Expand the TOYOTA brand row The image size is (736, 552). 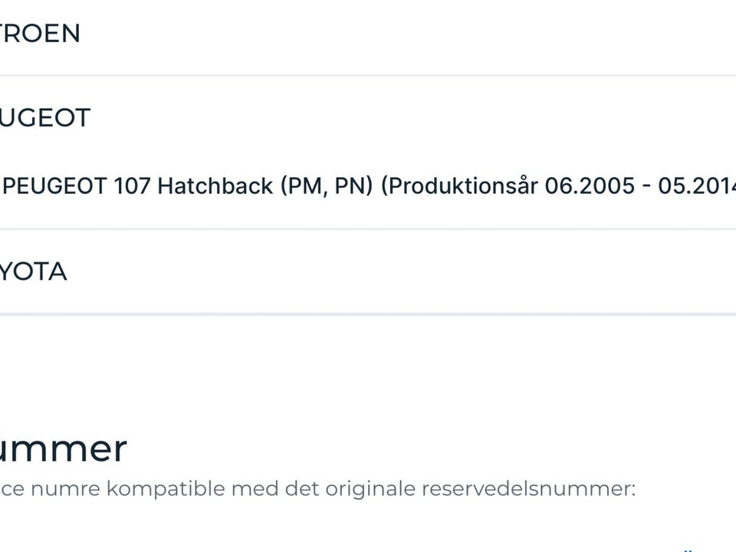point(32,272)
